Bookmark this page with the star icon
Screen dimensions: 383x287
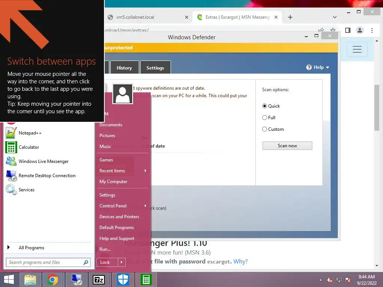tap(333, 30)
